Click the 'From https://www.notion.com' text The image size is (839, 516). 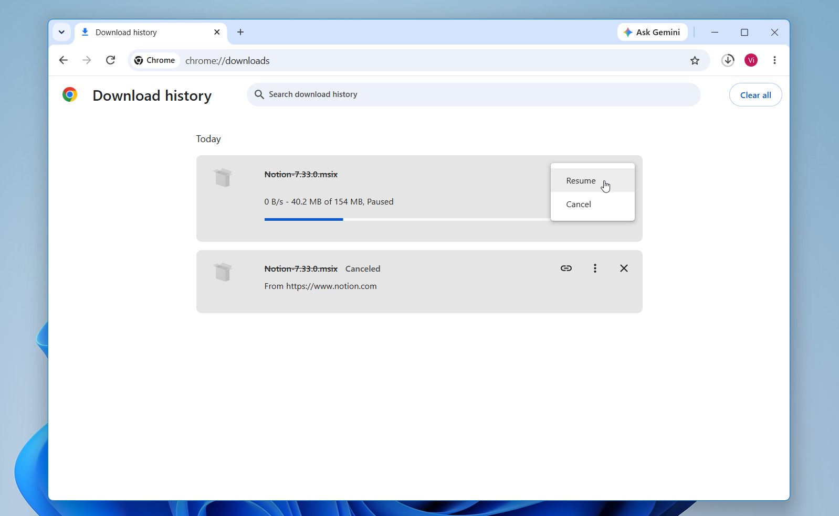pyautogui.click(x=320, y=286)
